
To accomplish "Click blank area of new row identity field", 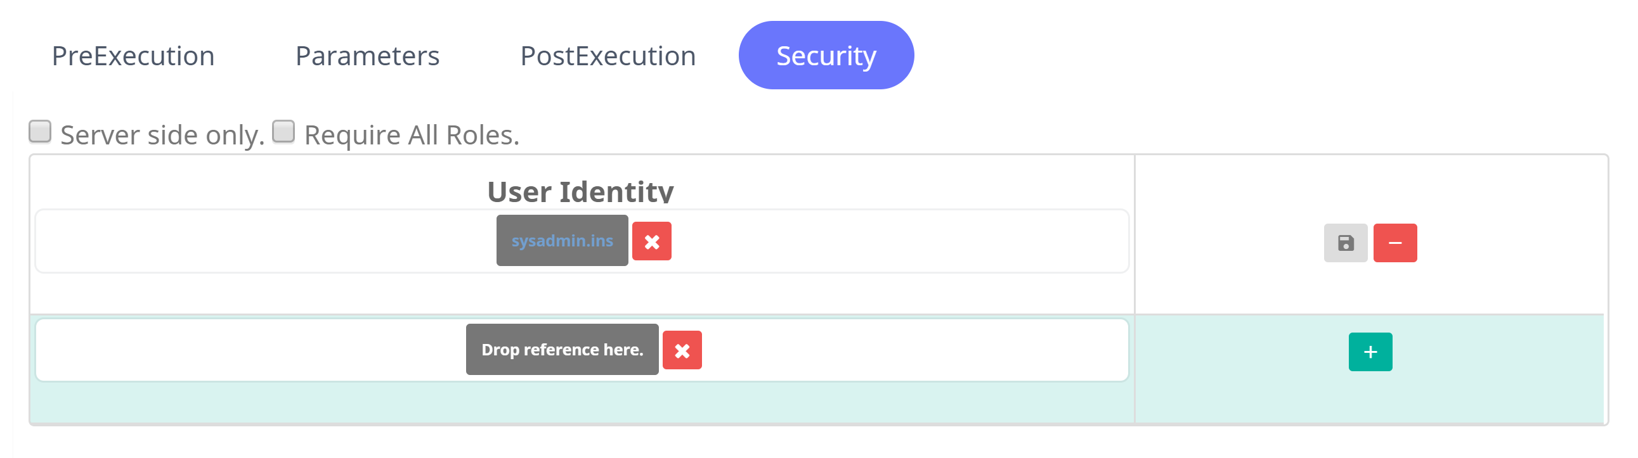I will [x=254, y=350].
